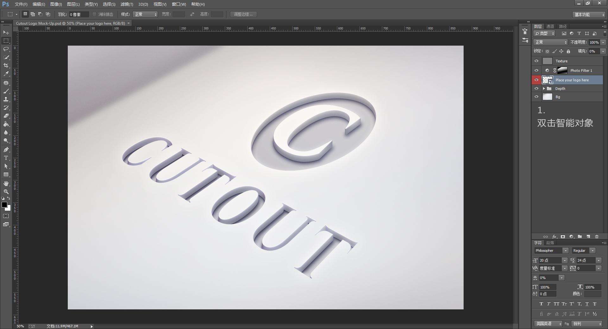The image size is (608, 329).
Task: Toggle visibility of Place your logo here layer
Action: pos(536,80)
